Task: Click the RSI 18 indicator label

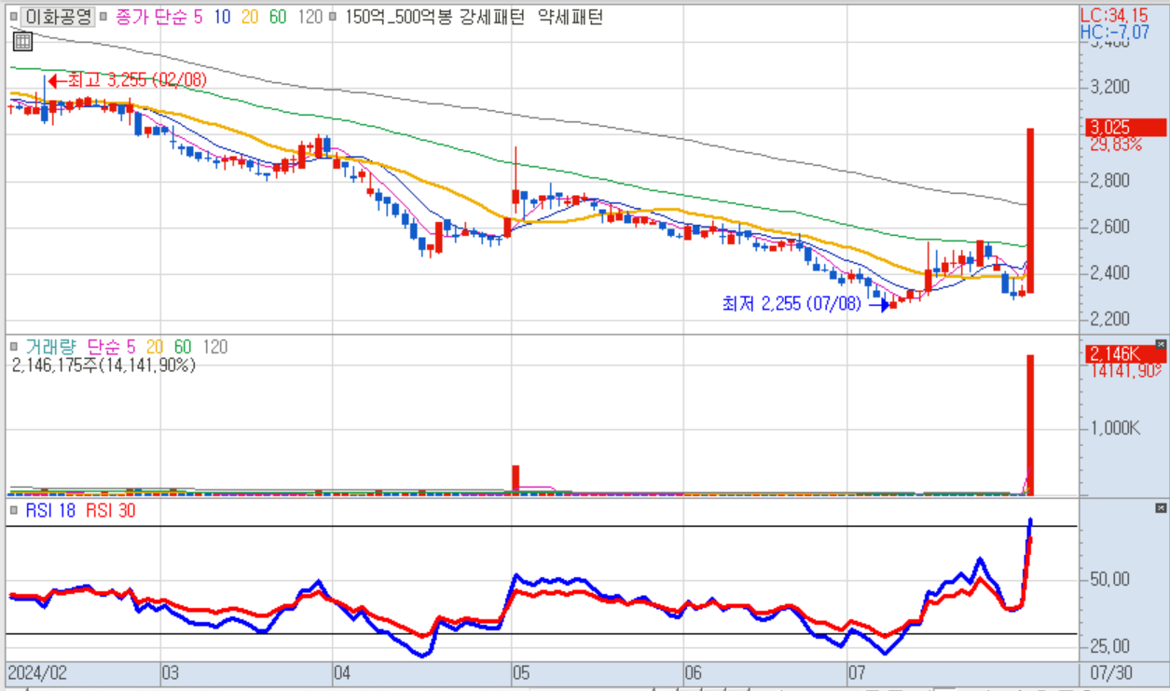Action: click(x=49, y=511)
